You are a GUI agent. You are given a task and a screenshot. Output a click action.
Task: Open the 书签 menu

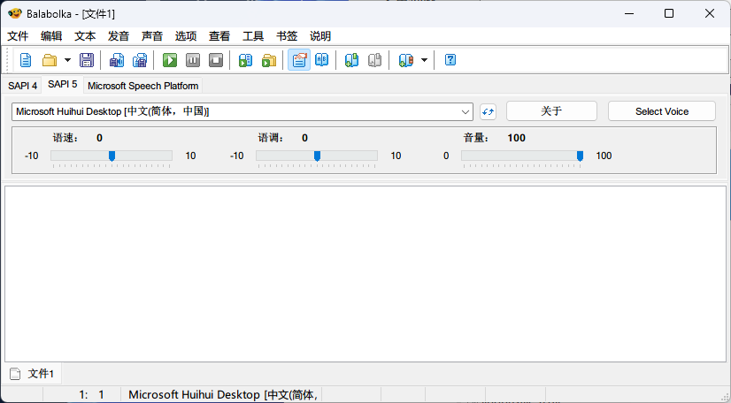pos(287,36)
